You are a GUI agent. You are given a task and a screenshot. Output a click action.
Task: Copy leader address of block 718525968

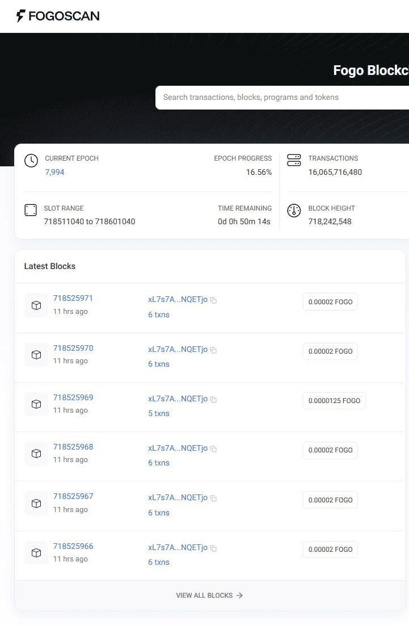(x=213, y=449)
